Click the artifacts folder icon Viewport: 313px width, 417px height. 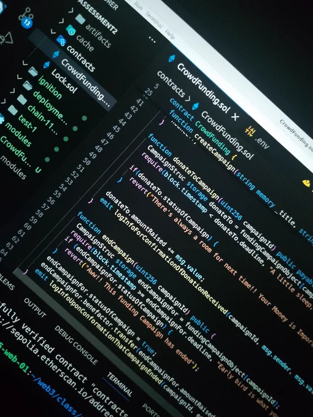(80, 19)
